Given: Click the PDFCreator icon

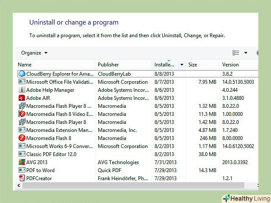Looking at the screenshot, I should (x=22, y=178).
